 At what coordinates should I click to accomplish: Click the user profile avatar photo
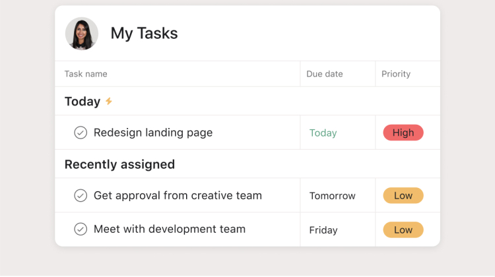point(82,34)
